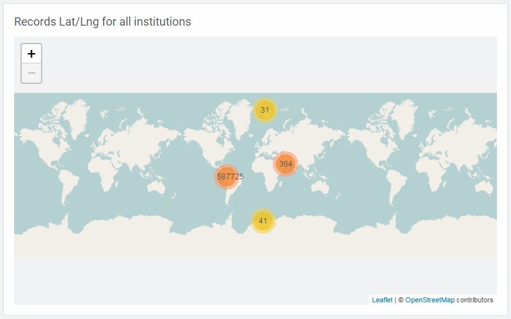Select the 'Records Lat/Lng for all institutions' heading
The height and width of the screenshot is (319, 511).
102,22
